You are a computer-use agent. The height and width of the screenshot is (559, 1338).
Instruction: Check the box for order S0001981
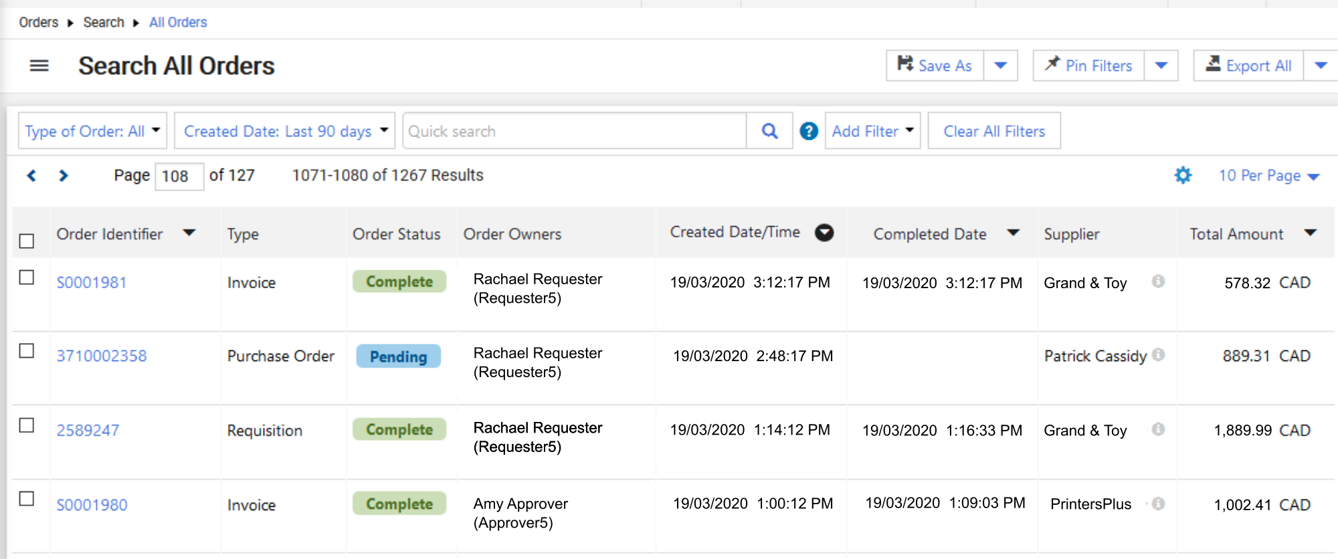click(27, 277)
